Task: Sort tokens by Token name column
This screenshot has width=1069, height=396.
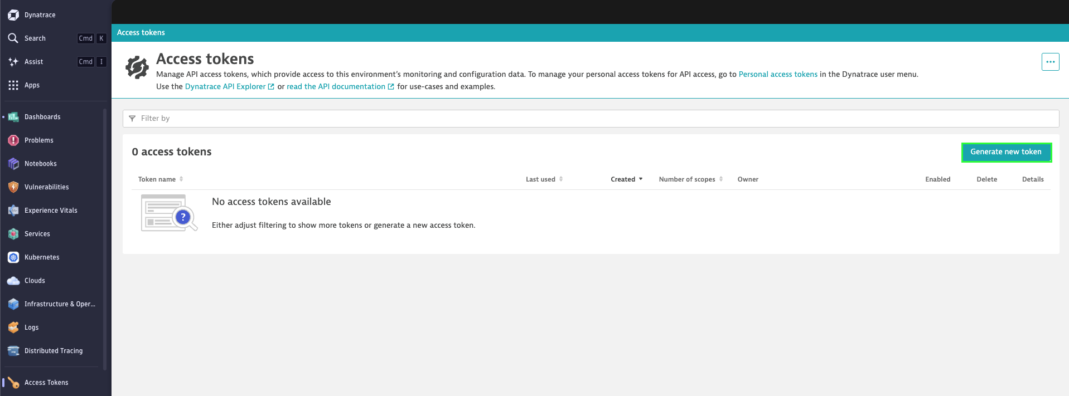Action: [161, 179]
